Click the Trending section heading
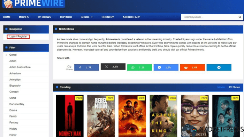This screenshot has width=244, height=137. 65,87
